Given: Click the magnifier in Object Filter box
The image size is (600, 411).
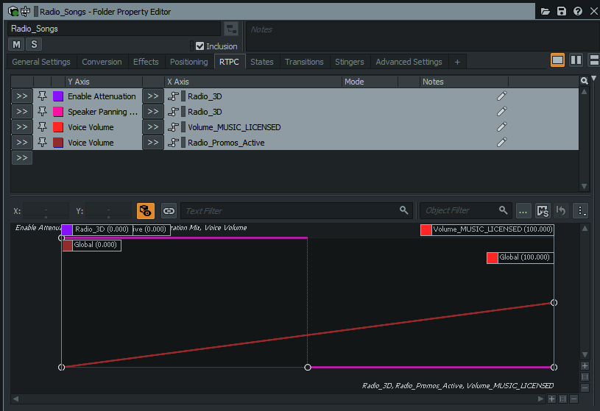Looking at the screenshot, I should [x=503, y=210].
